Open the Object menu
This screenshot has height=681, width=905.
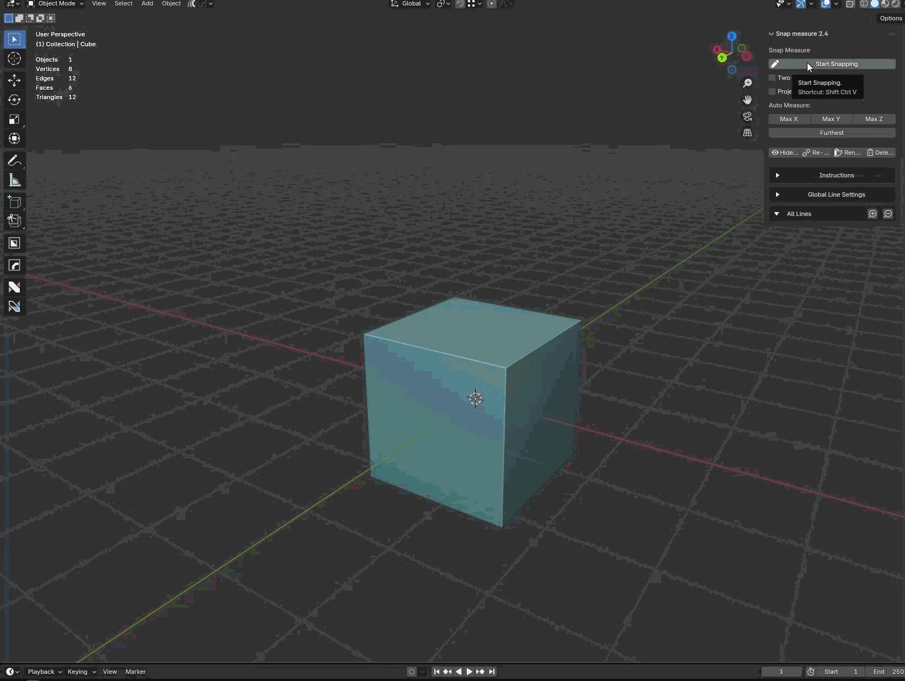pos(171,4)
